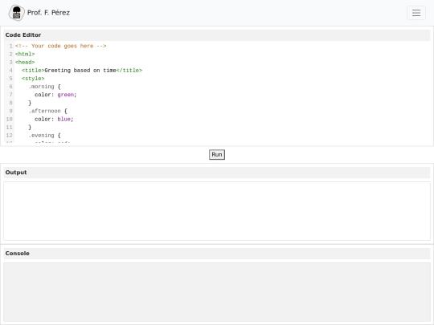This screenshot has width=434, height=325.
Task: Run the code with the Run button
Action: (x=217, y=155)
